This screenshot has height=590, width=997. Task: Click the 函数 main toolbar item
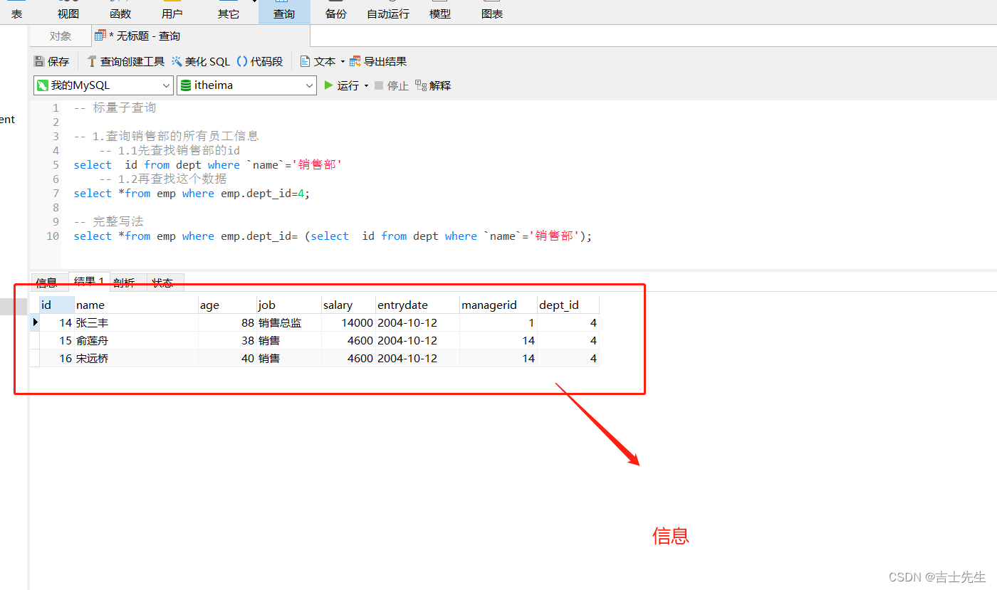click(x=120, y=11)
